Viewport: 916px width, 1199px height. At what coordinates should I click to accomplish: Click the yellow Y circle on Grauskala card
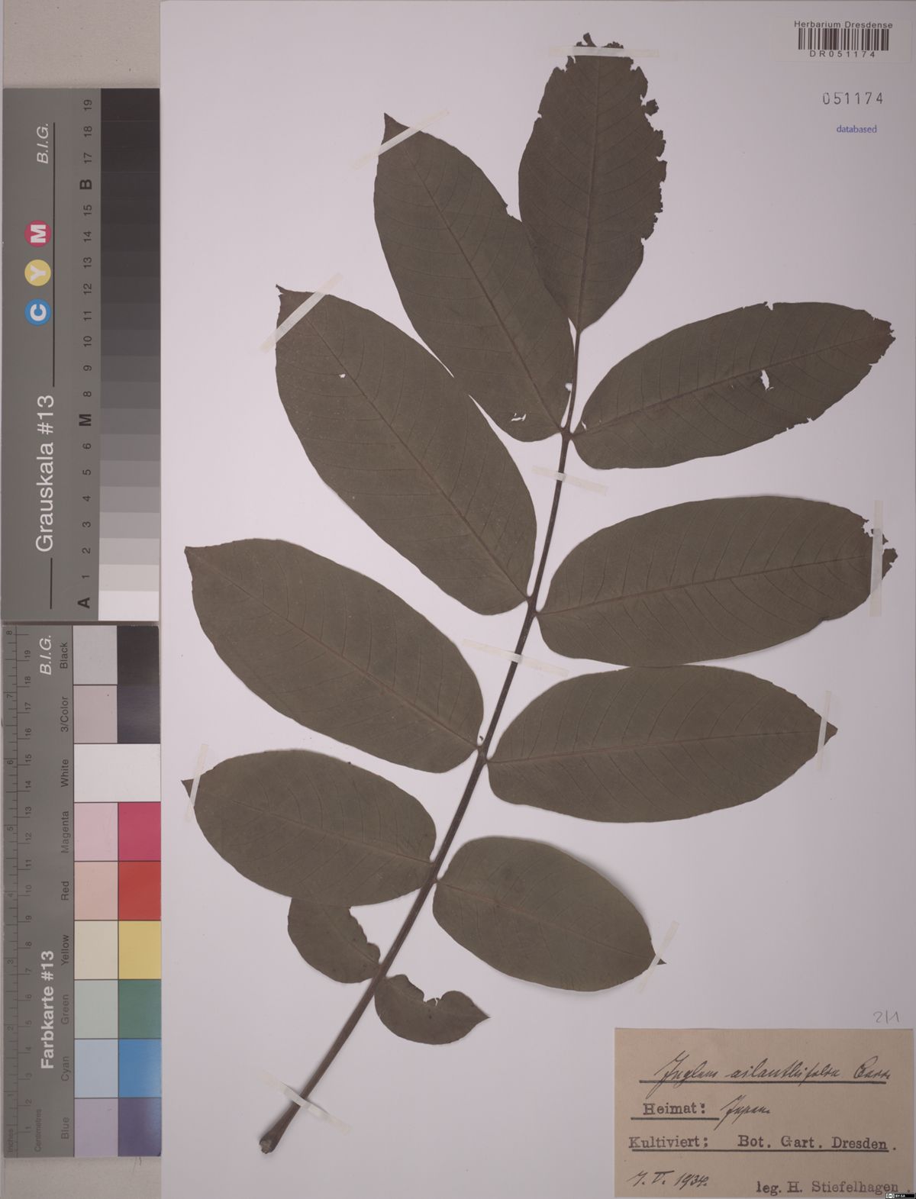(39, 271)
